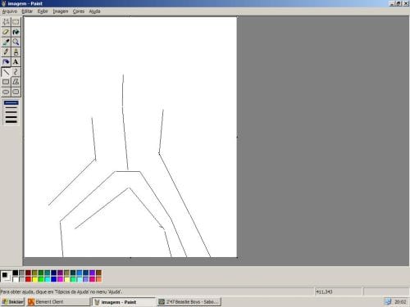Select the Free-Form Select tool
410x307 pixels.
point(6,22)
